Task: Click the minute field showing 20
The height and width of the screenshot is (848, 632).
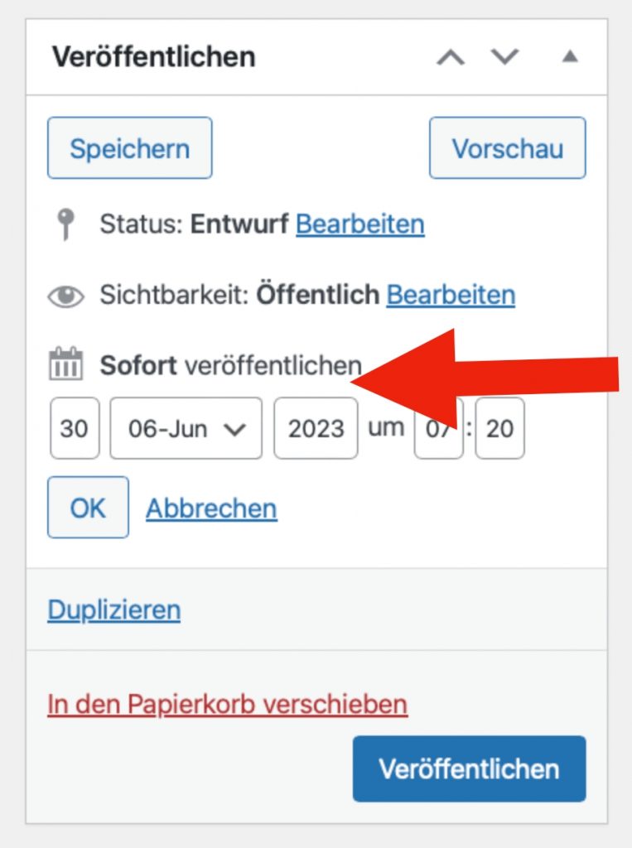Action: 499,428
